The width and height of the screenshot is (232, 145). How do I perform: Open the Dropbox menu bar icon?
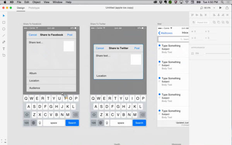[x=161, y=2]
